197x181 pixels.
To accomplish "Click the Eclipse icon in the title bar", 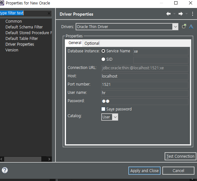I will 2,3.
